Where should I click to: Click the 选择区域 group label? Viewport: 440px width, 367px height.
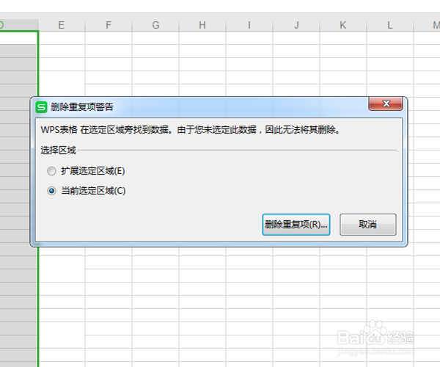[x=58, y=150]
